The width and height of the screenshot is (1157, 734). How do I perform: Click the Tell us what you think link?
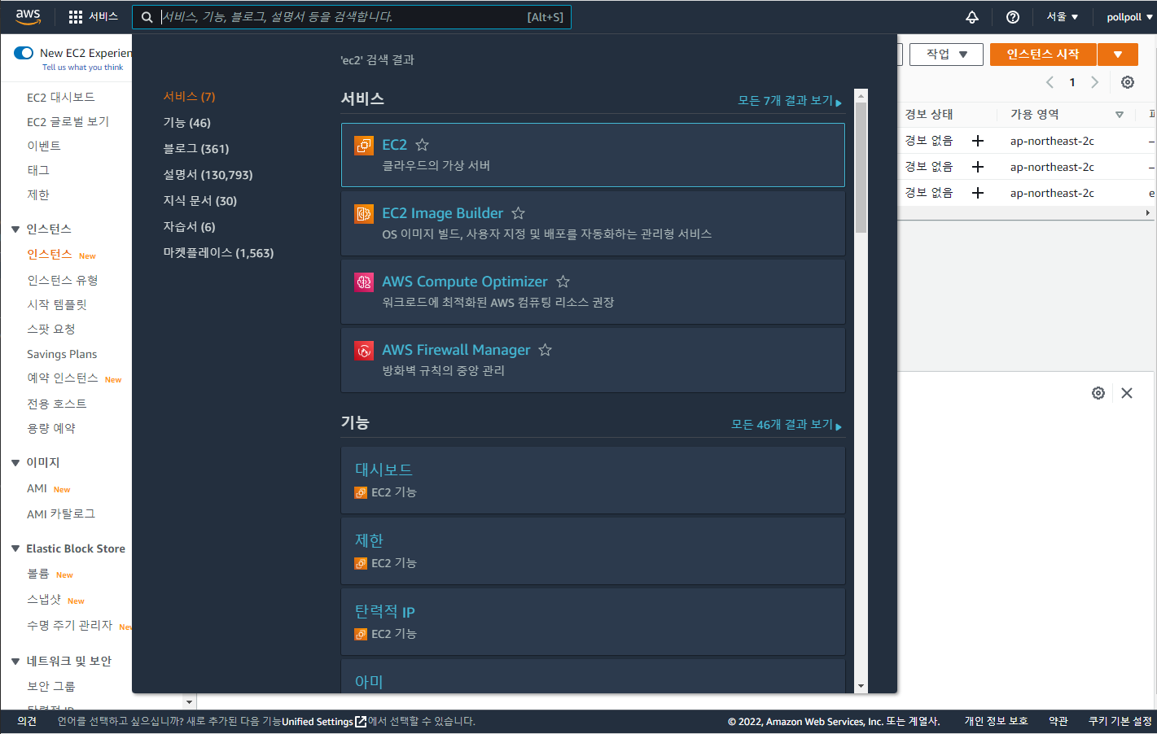(x=83, y=68)
